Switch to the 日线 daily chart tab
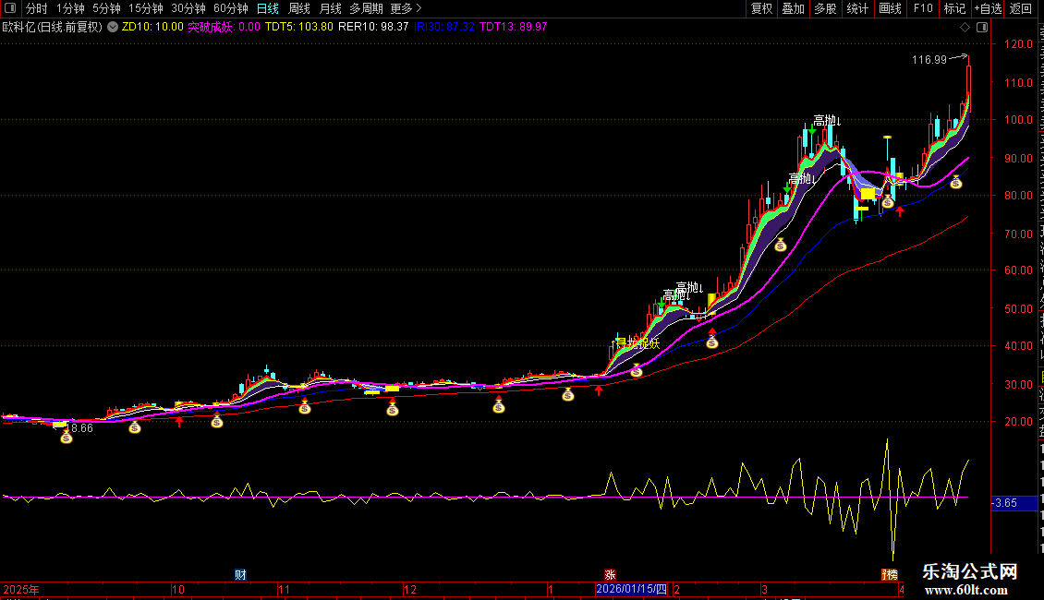Image resolution: width=1044 pixels, height=600 pixels. click(267, 8)
